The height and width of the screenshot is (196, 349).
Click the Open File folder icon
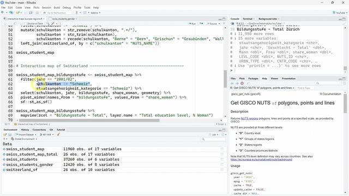[18, 13]
